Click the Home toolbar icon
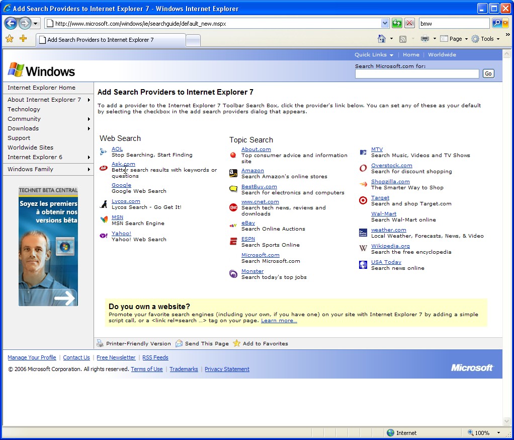 coord(382,39)
